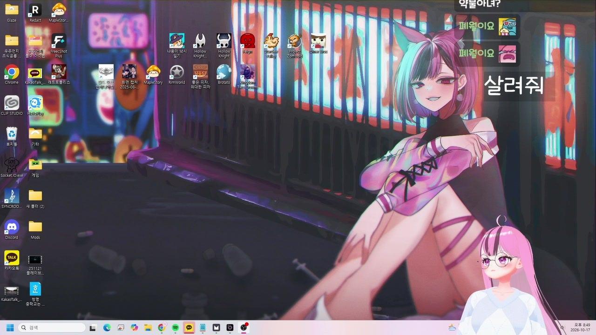Open the Discord desktop shortcut
596x335 pixels.
point(12,230)
